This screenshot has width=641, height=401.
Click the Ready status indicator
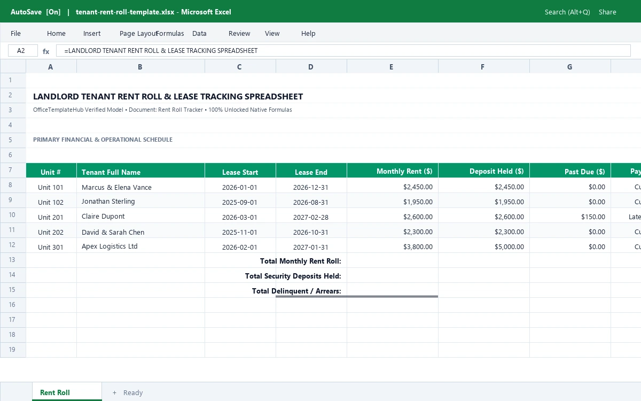133,392
